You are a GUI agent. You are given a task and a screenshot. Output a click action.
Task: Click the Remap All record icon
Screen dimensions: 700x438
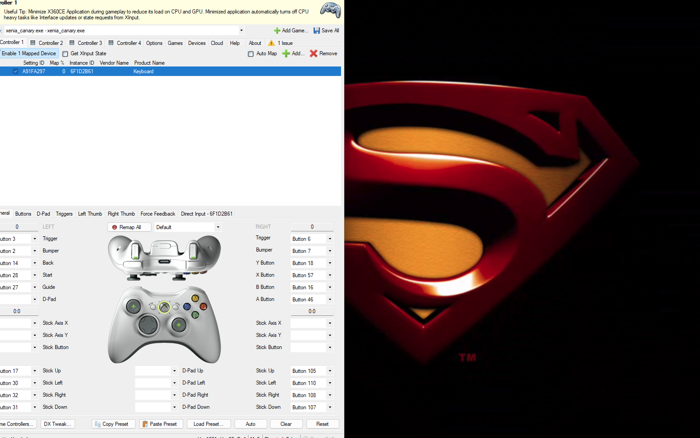tap(115, 227)
